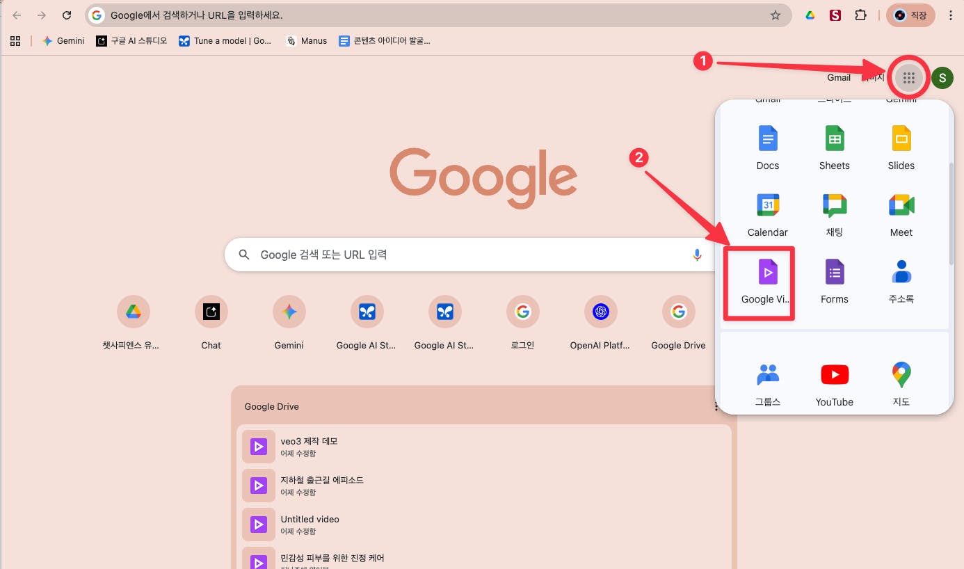
Task: Click the red S extension icon
Action: click(835, 15)
